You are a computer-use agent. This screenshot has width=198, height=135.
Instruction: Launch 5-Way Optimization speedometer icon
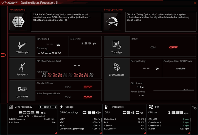point(112,22)
